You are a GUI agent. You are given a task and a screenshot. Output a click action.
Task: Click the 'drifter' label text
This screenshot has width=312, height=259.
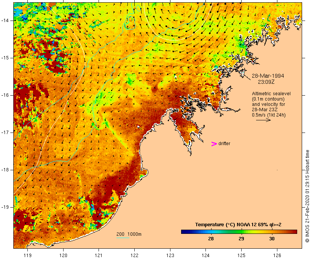pyautogui.click(x=224, y=144)
